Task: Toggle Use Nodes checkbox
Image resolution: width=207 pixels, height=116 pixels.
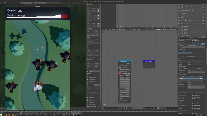Action: (x=147, y=108)
